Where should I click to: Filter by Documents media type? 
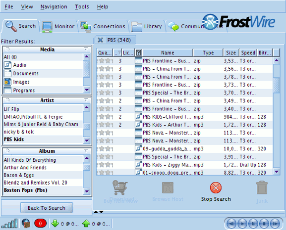(x=43, y=73)
